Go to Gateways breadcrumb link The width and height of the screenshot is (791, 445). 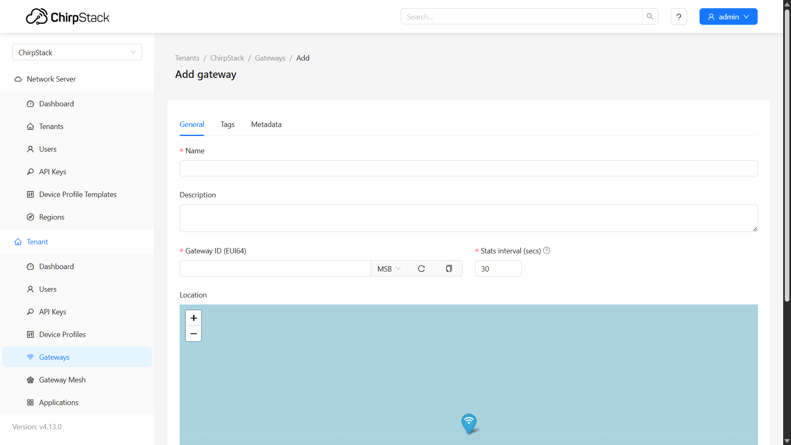coord(270,58)
